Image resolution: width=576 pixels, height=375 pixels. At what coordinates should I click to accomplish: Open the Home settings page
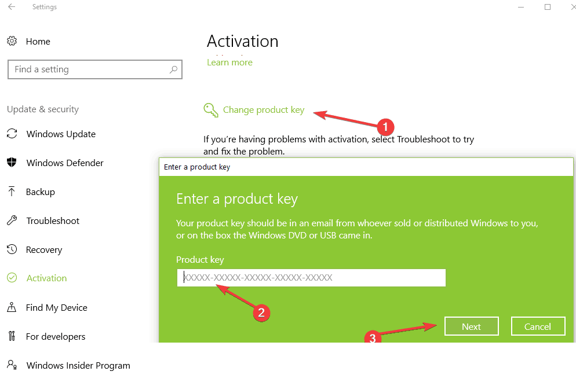[x=38, y=41]
